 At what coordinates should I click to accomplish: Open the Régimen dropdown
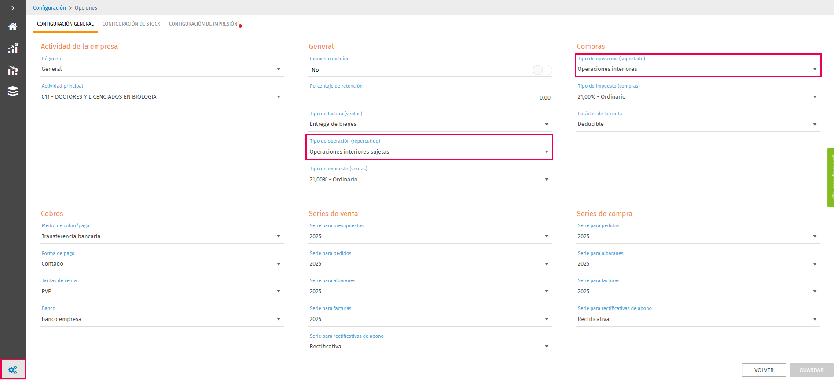coord(162,69)
